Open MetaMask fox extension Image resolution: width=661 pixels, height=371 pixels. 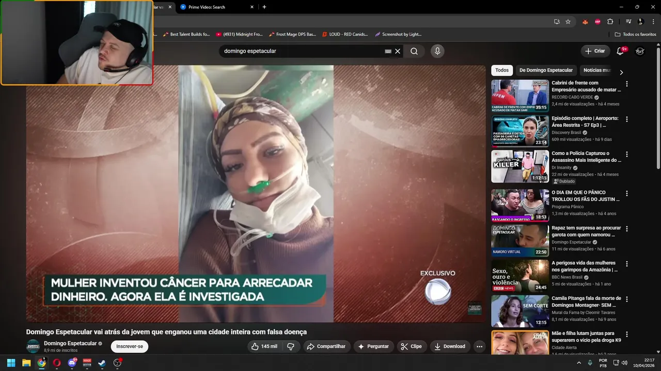[x=585, y=22]
